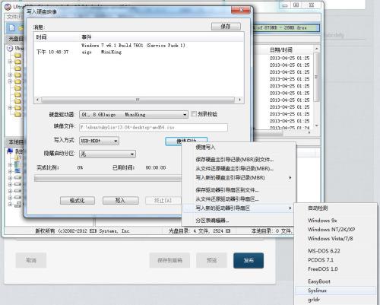Click the 保存 button above message list
Image resolution: width=380 pixels, height=305 pixels.
tap(226, 27)
